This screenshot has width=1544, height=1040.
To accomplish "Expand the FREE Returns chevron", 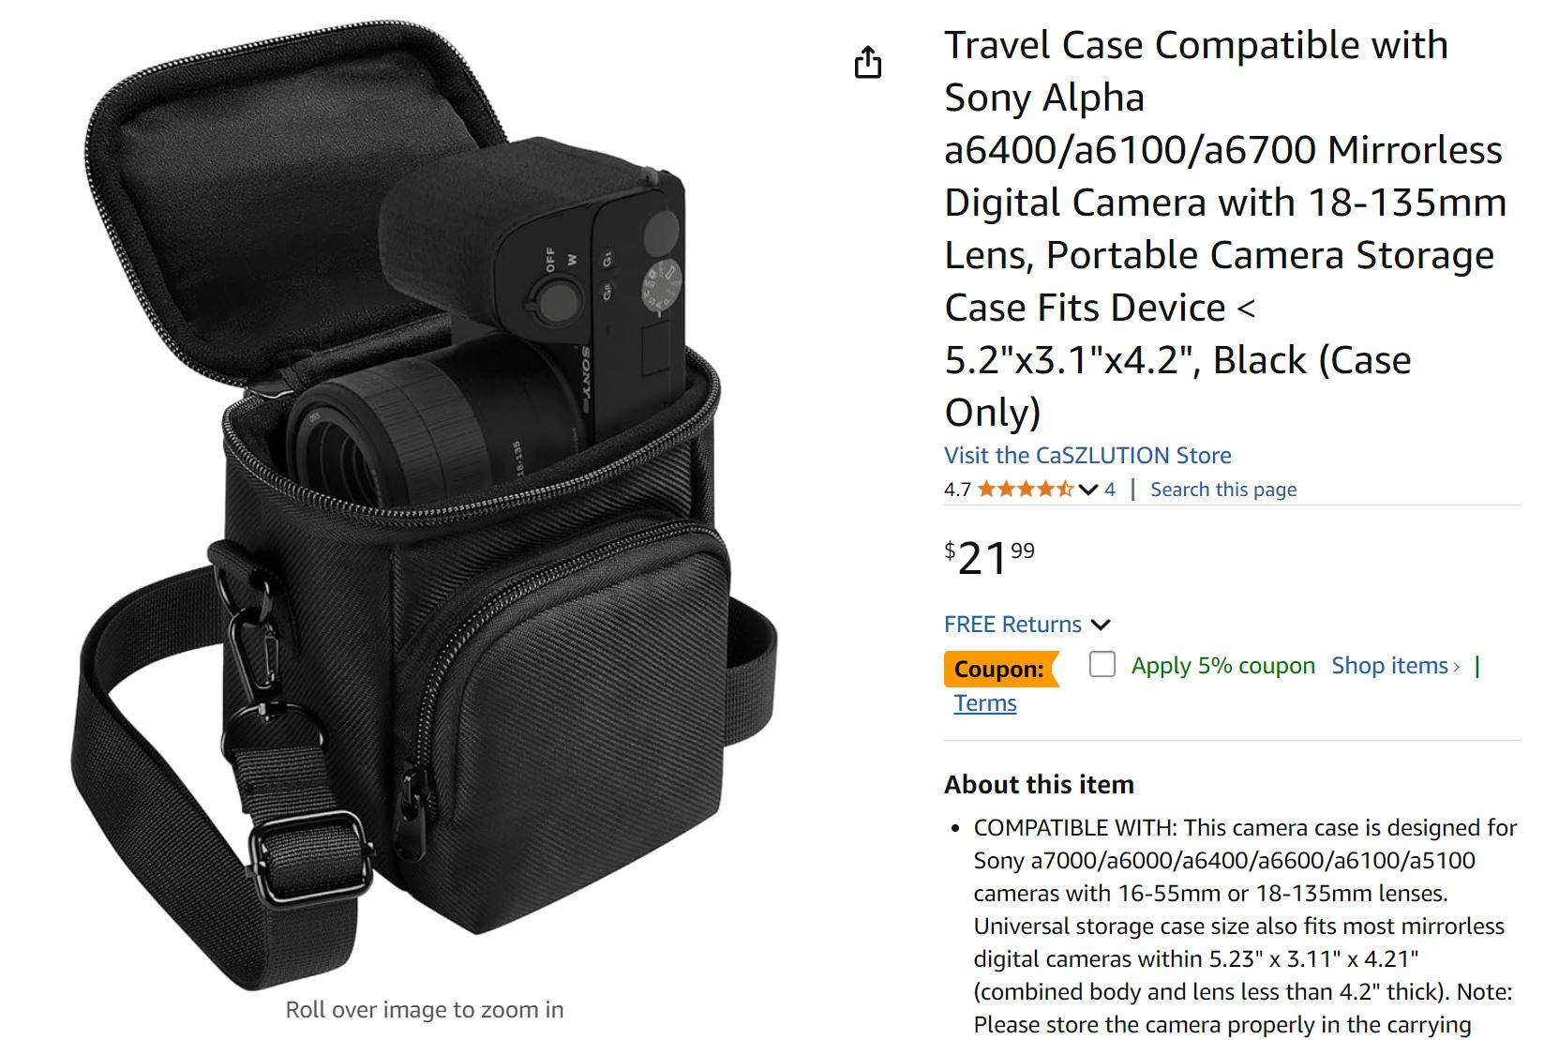I will coord(1101,625).
